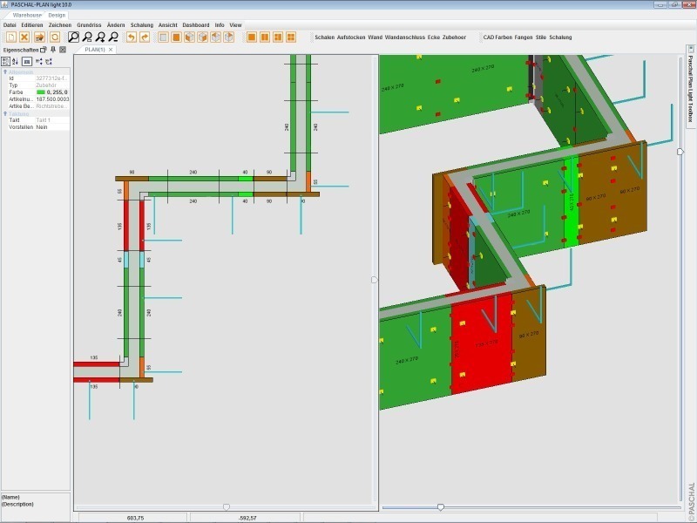Screen dimensions: 697x523
Task: Switch to the three pane layout icon
Action: tap(278, 37)
